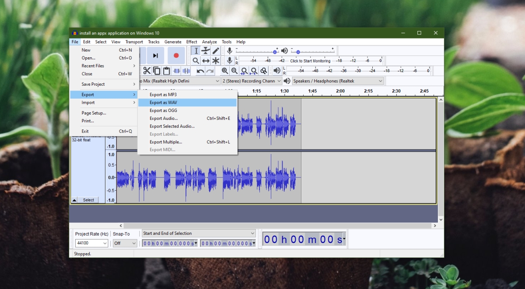Click the Undo arrow icon
Viewport: 525px width, 289px height.
coord(200,71)
